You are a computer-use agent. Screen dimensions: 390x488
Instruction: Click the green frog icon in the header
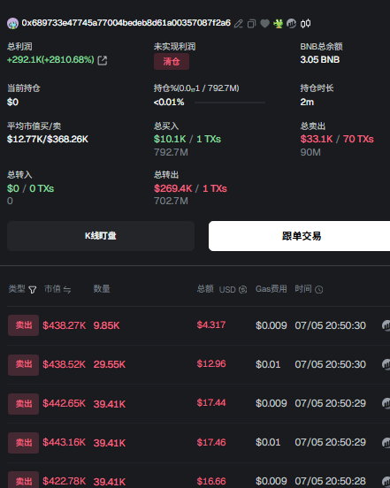click(x=278, y=24)
